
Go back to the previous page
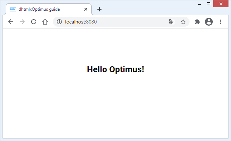point(11,22)
